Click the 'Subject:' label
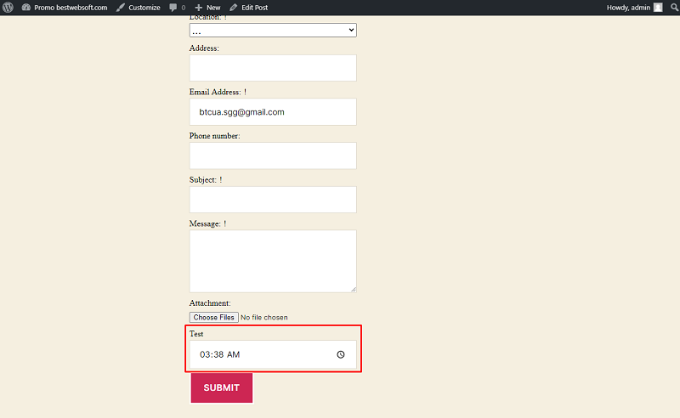The width and height of the screenshot is (680, 418). click(202, 180)
